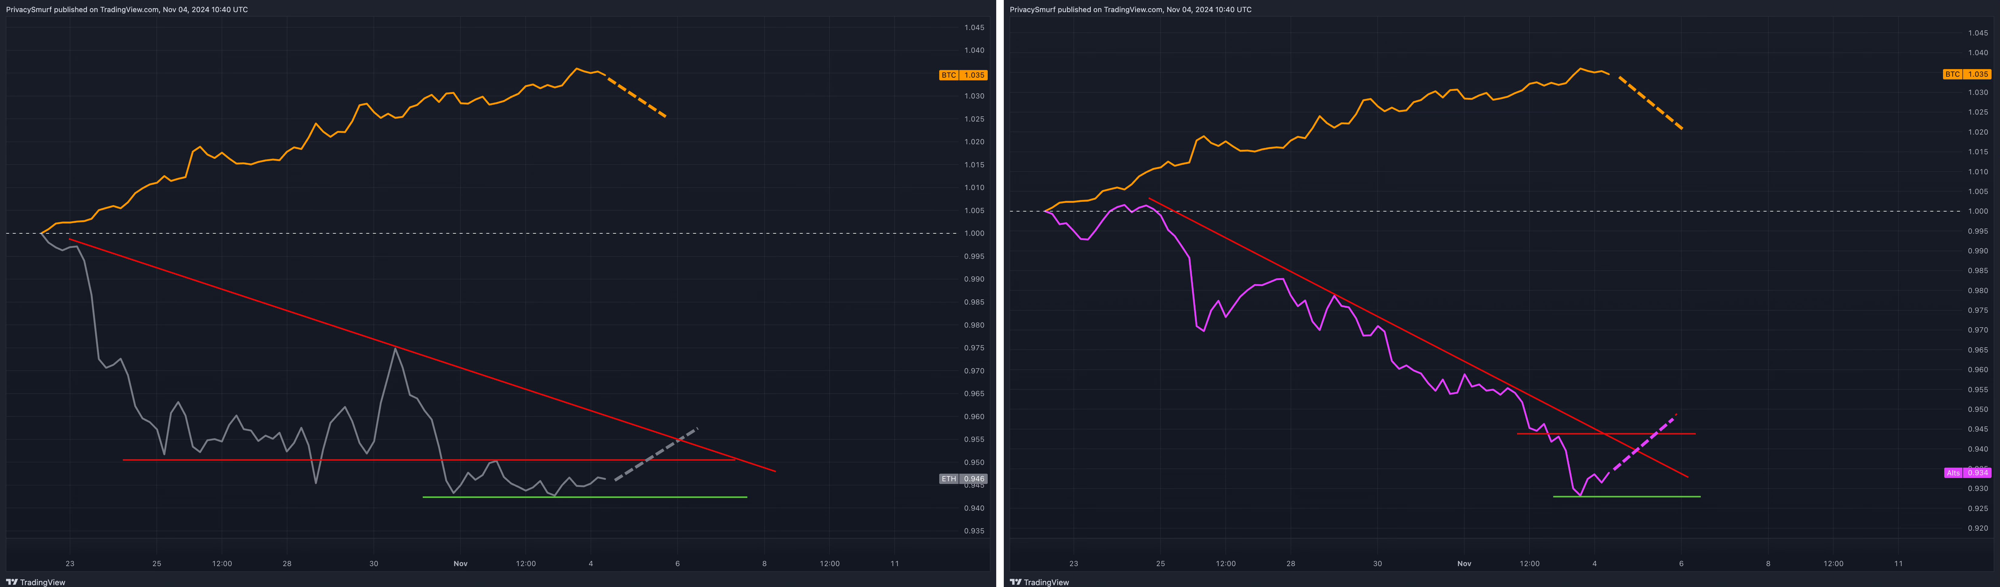Click date 25 on right chart time axis
This screenshot has height=587, width=2000.
pyautogui.click(x=1161, y=564)
